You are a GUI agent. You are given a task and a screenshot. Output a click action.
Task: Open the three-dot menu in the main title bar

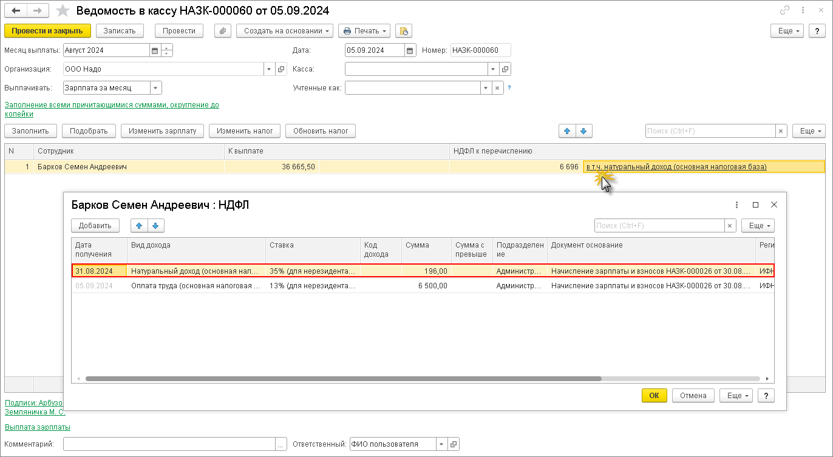[x=803, y=10]
